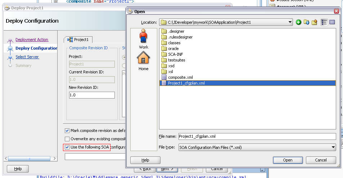Go up one folder level
This screenshot has height=178, width=343.
tap(307, 22)
